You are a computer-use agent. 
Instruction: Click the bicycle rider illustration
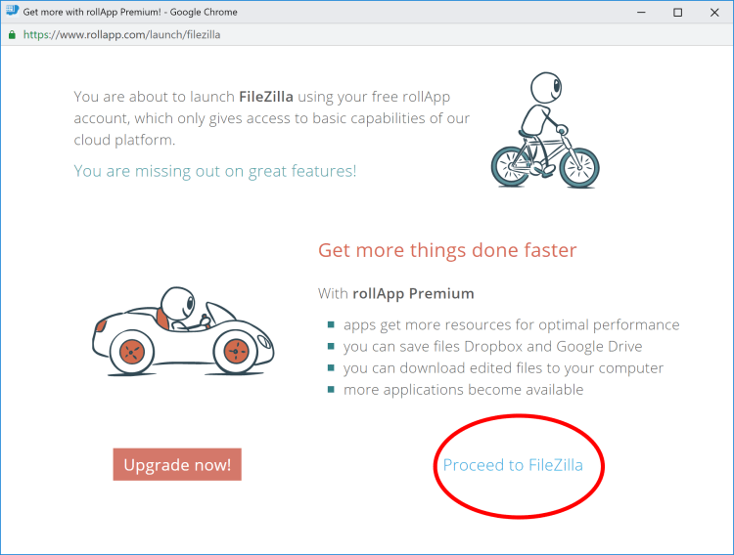(x=545, y=130)
